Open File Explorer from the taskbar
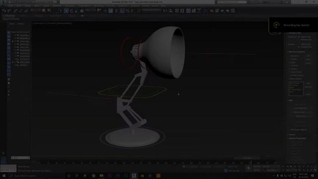This screenshot has height=179, width=318. click(x=101, y=176)
